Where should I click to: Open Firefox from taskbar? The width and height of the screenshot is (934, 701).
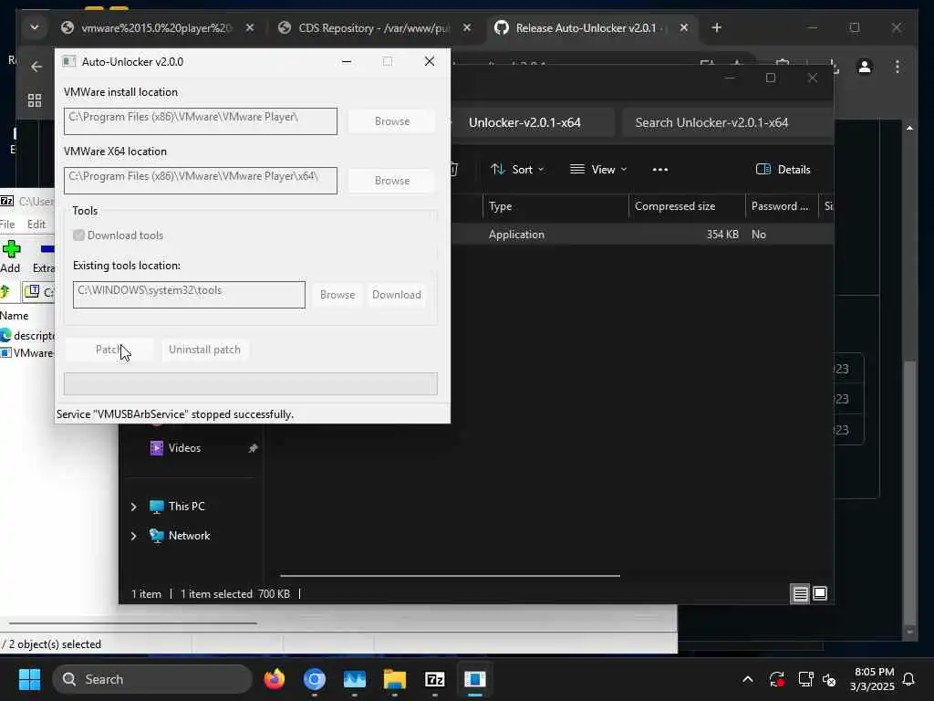point(275,679)
